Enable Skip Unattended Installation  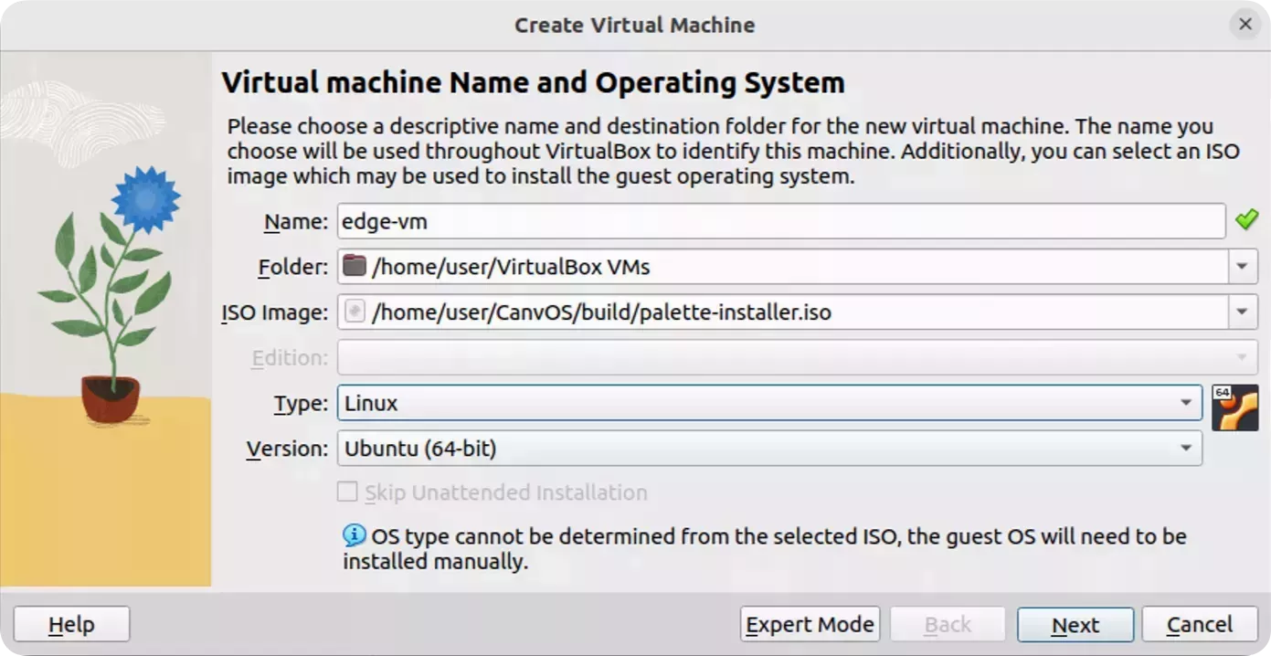pos(346,492)
